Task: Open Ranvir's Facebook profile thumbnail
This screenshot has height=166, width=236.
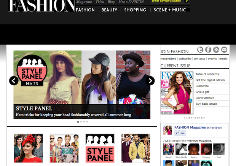Action: [169, 149]
